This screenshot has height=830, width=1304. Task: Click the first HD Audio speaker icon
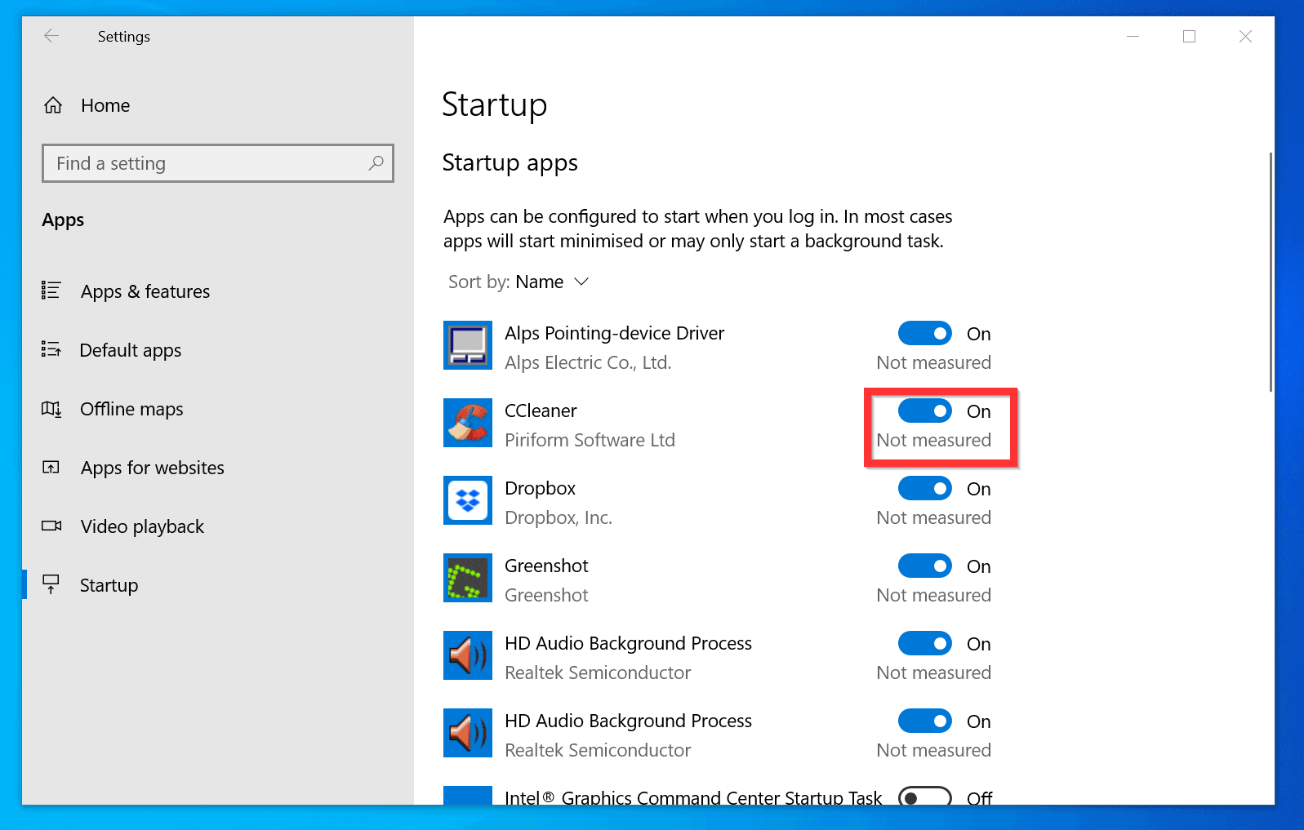(468, 655)
